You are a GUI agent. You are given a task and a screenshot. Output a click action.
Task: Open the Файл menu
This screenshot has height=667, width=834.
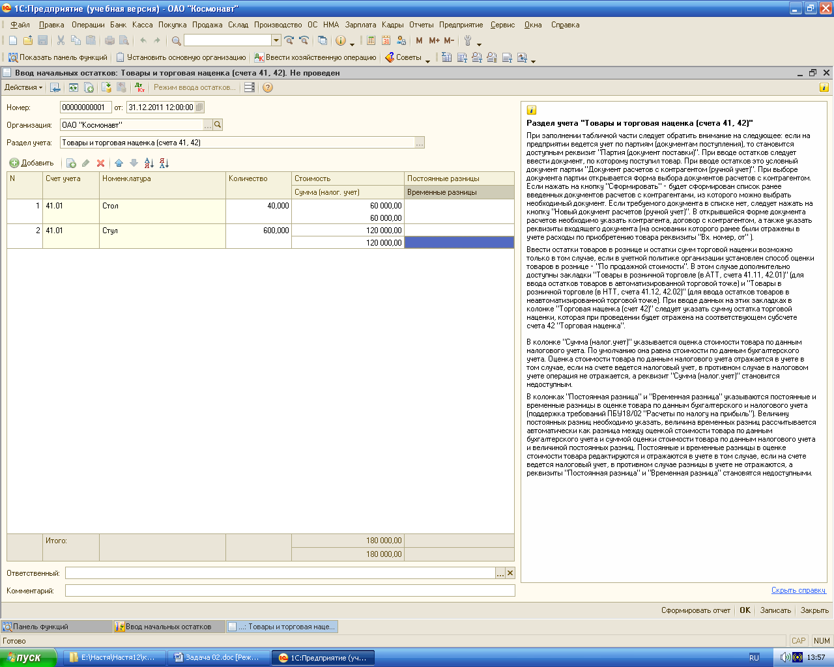tap(20, 25)
